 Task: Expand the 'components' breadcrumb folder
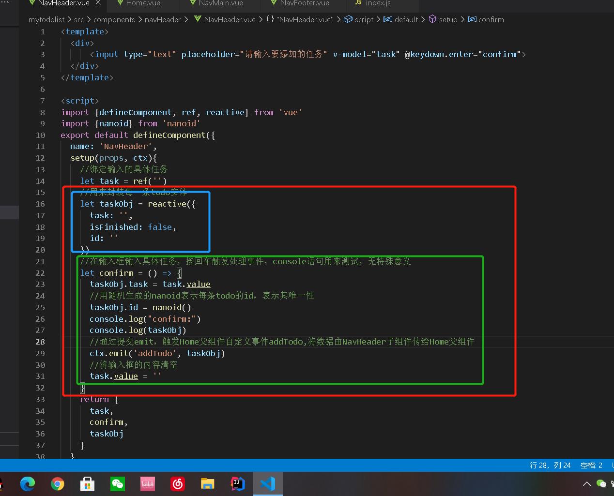[x=114, y=20]
